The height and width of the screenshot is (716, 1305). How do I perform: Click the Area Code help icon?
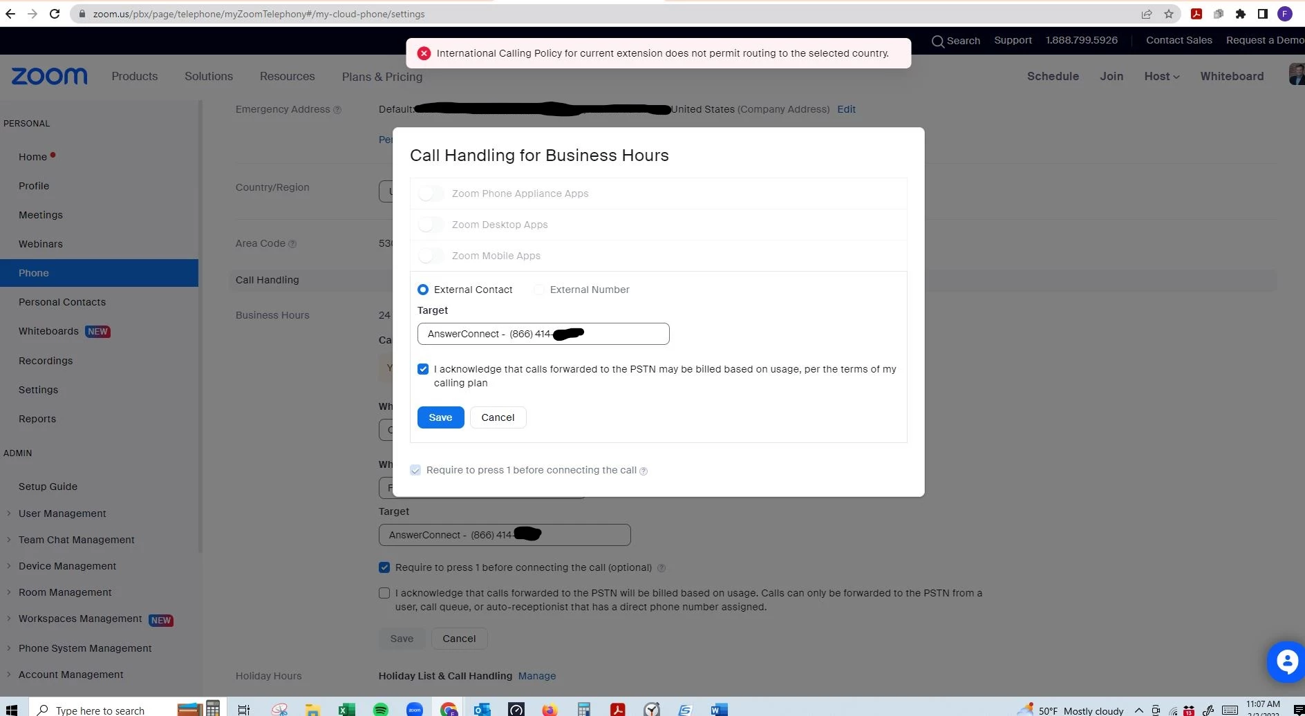pyautogui.click(x=292, y=244)
